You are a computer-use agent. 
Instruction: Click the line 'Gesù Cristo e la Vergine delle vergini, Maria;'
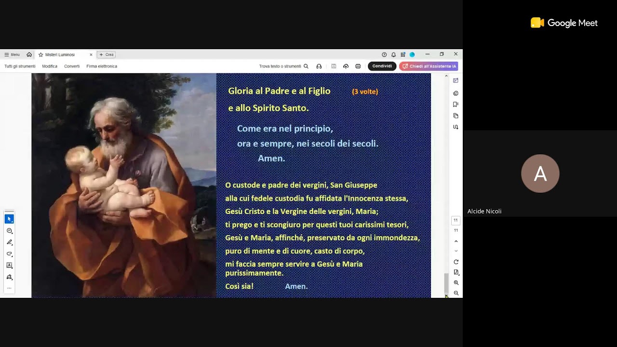point(302,212)
